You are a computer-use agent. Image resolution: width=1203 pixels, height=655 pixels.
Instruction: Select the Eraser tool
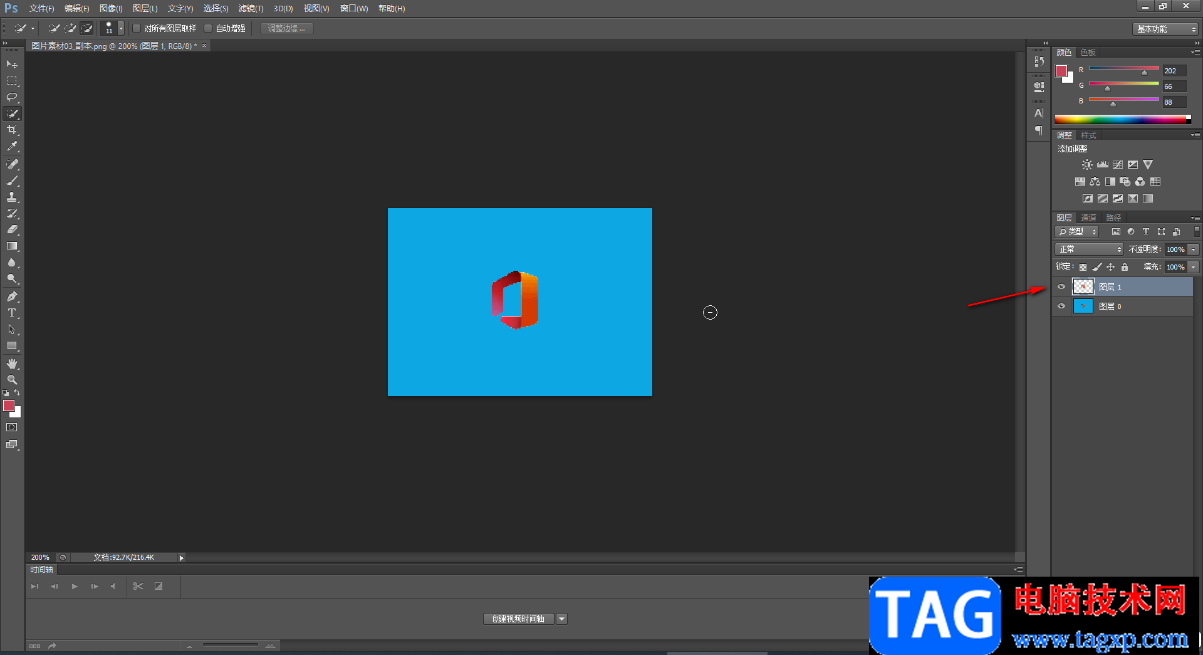point(12,229)
